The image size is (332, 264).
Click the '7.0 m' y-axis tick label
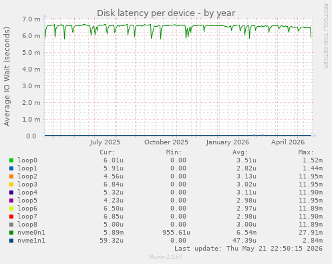pos(31,19)
